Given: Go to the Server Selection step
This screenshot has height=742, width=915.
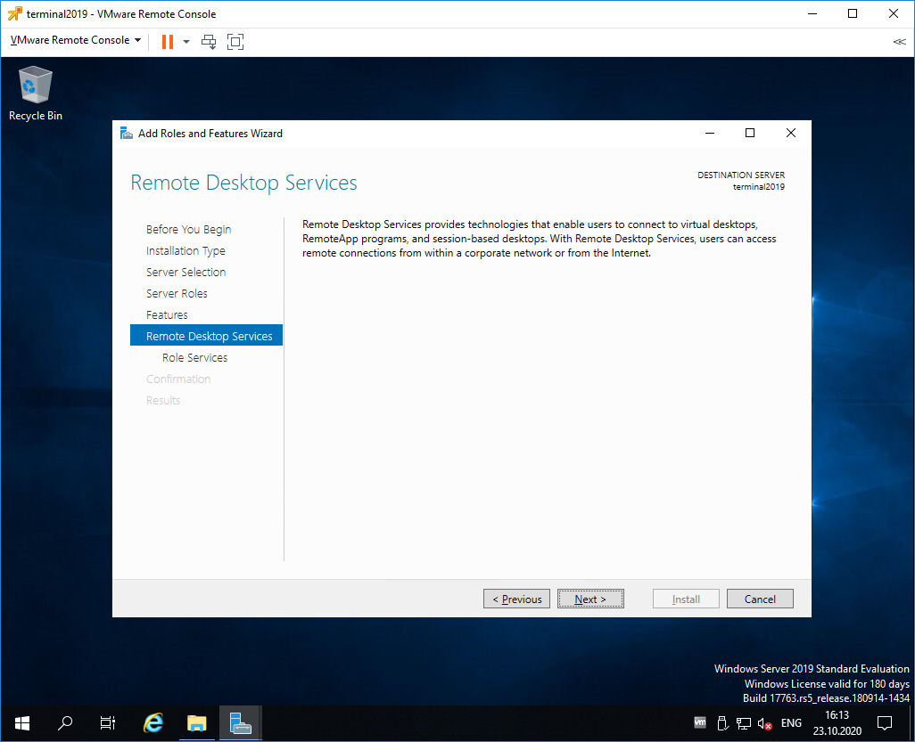Looking at the screenshot, I should click(185, 273).
